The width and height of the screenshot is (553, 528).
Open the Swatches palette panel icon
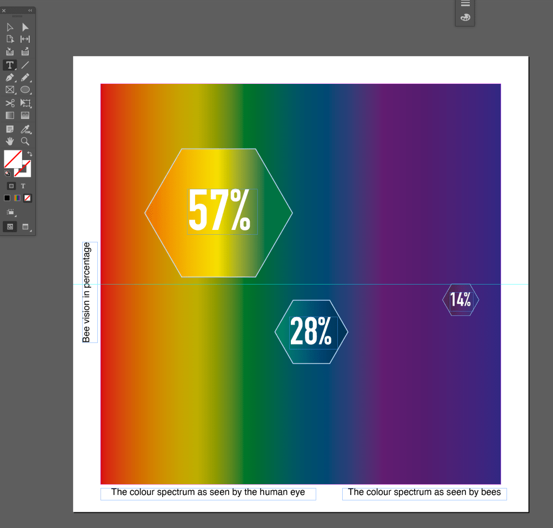click(x=465, y=18)
